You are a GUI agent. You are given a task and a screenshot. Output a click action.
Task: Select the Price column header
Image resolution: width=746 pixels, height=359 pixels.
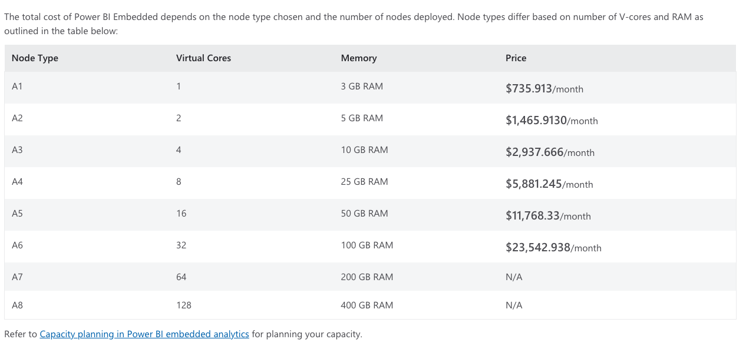point(516,58)
